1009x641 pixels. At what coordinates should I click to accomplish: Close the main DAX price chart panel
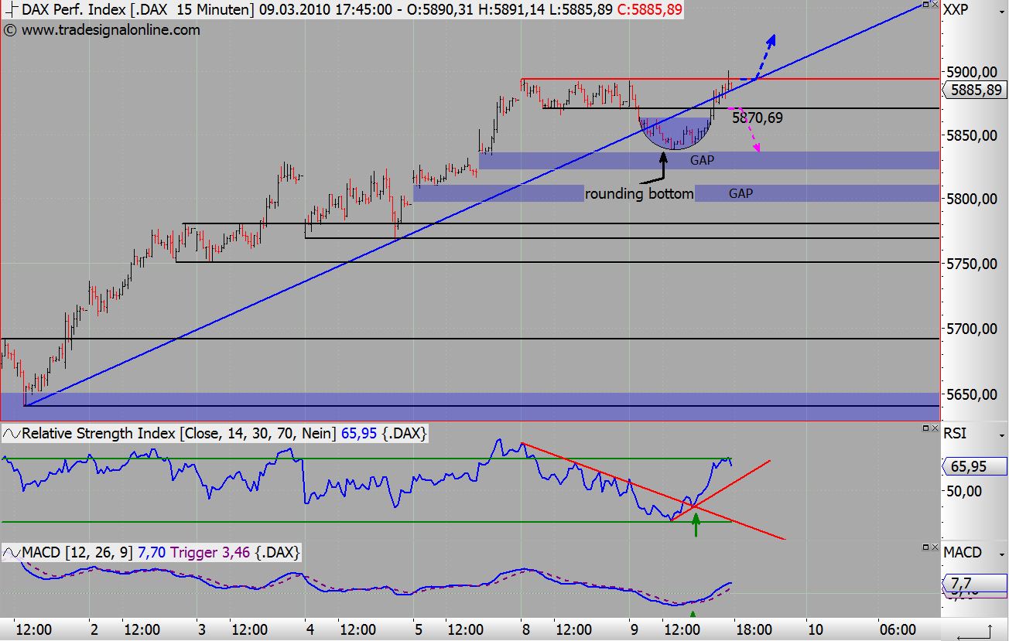934,5
